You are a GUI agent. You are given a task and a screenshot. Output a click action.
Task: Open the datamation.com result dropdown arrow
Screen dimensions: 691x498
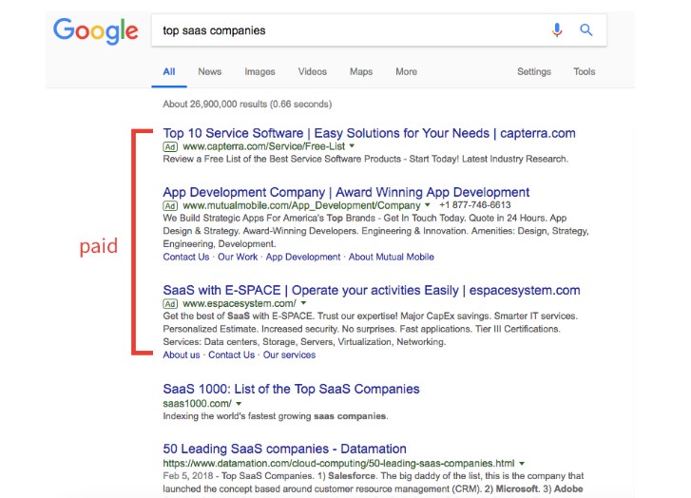[x=522, y=463]
